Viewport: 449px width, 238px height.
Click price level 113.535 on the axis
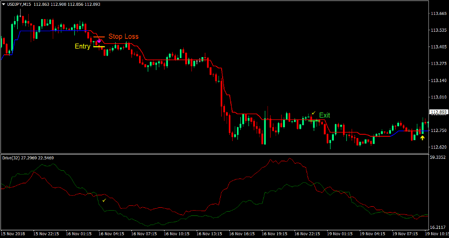pyautogui.click(x=438, y=30)
